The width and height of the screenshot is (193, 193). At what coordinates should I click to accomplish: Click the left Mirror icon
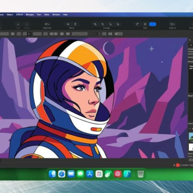[68, 24]
